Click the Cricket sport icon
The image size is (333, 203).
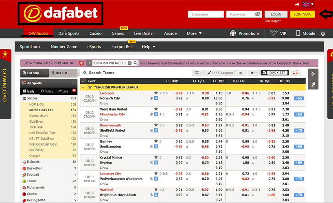pos(24,194)
